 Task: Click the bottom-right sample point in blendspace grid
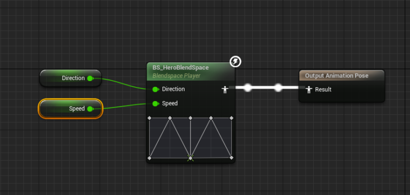click(x=231, y=158)
